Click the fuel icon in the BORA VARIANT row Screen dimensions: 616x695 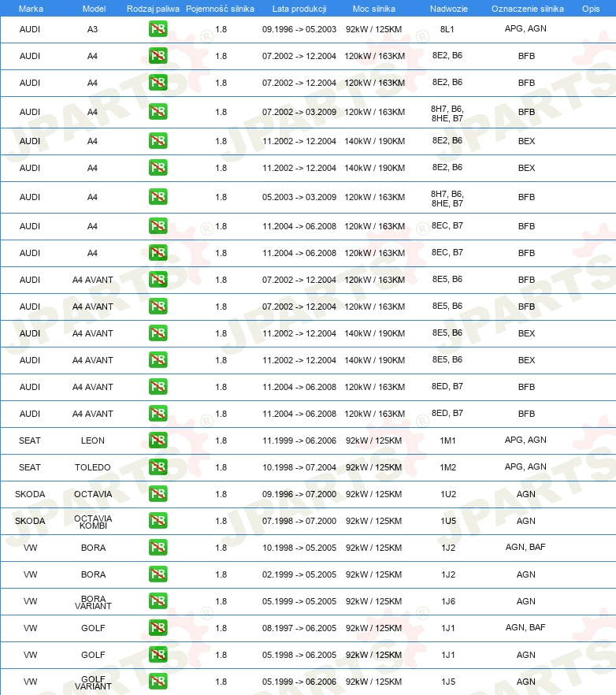point(158,601)
